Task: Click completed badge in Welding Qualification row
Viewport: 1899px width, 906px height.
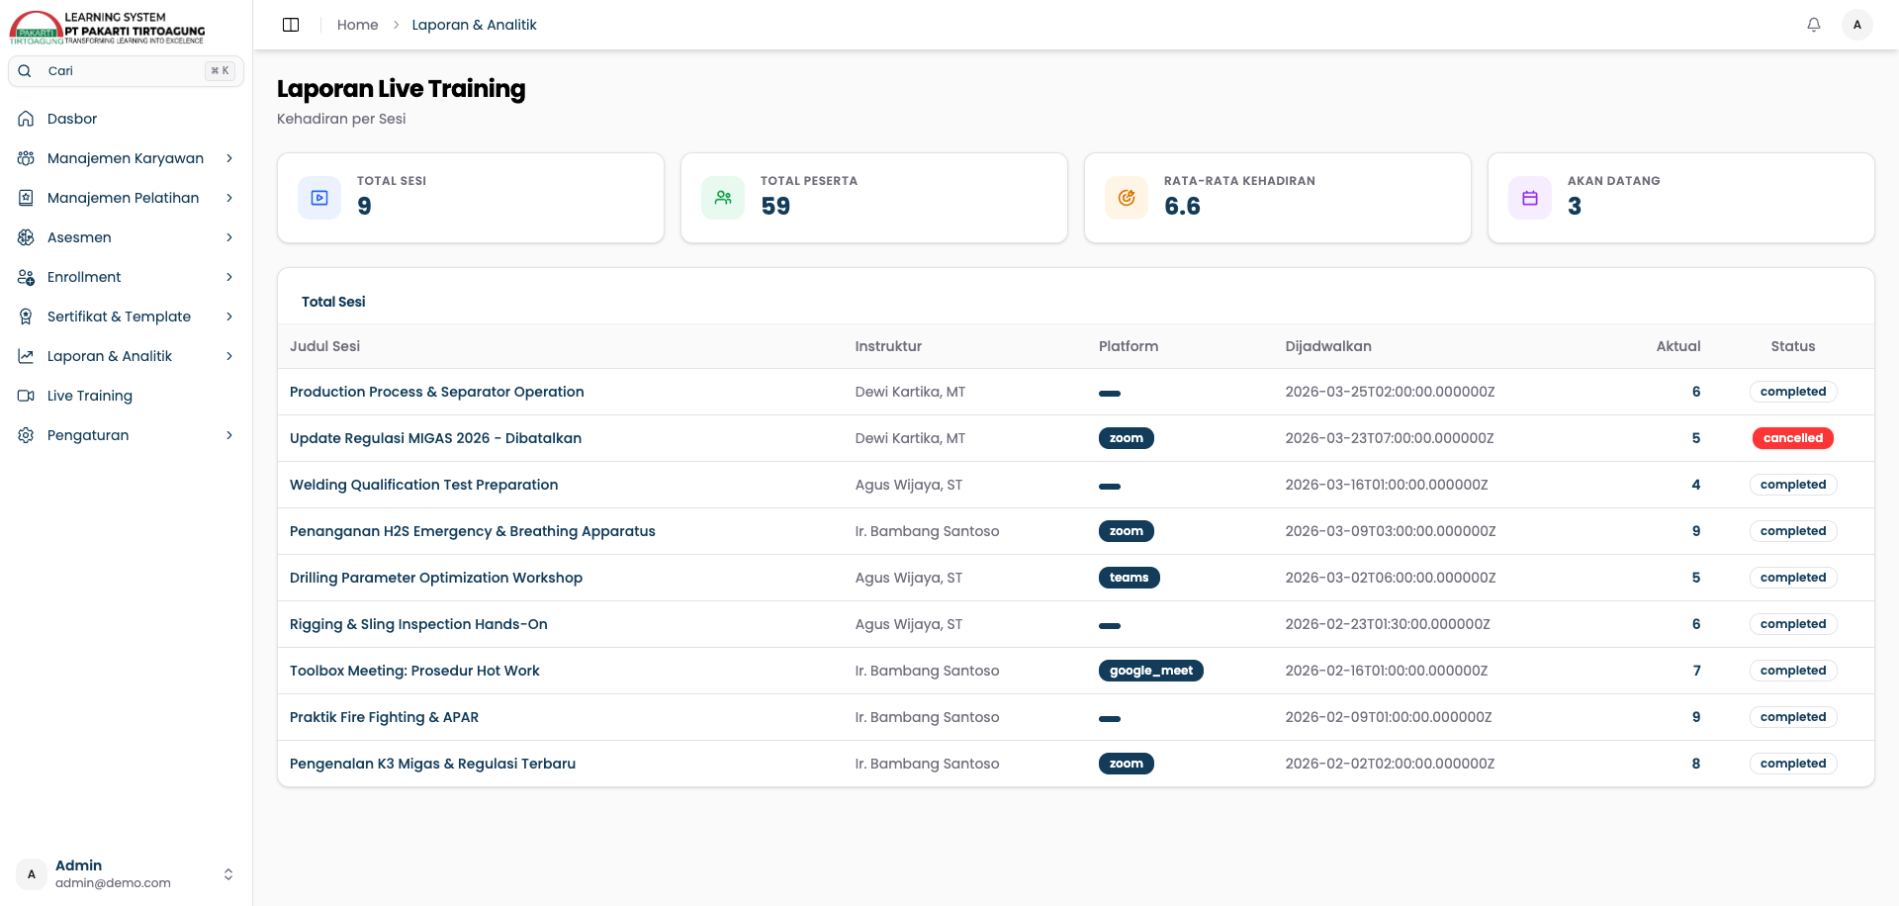Action: [1792, 485]
